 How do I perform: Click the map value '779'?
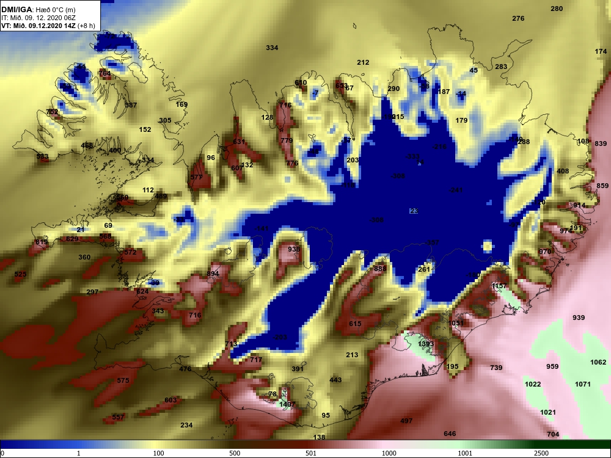point(287,140)
